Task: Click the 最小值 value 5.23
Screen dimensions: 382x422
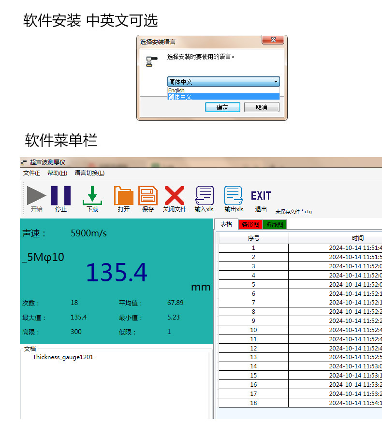Action: coord(174,317)
